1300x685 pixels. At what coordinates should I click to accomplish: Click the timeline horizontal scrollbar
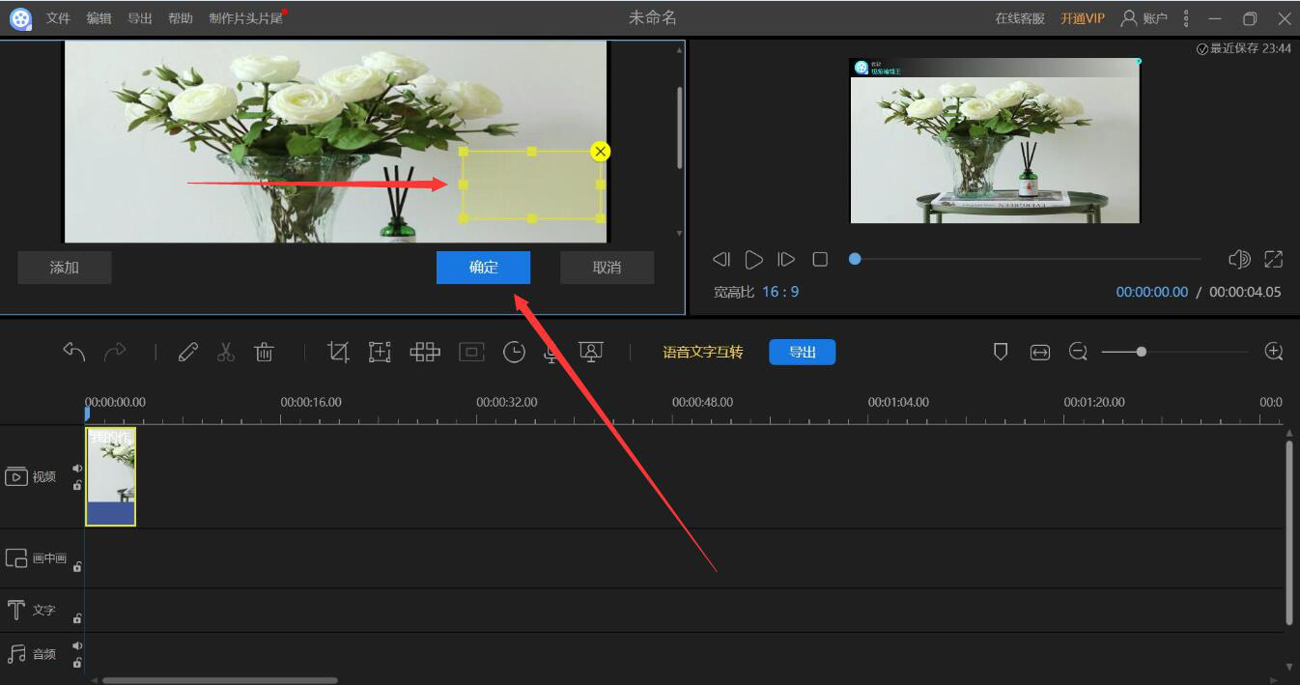[220, 680]
